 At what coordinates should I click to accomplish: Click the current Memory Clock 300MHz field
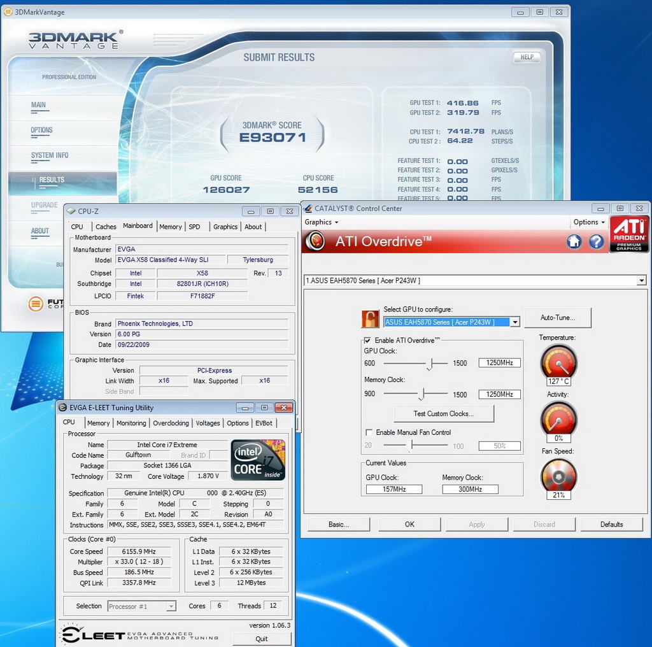(471, 490)
